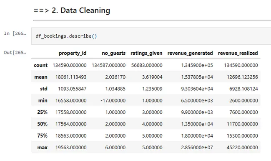This screenshot has height=161, width=271.
Task: Click property_id max value 19563.000000
Action: point(71,148)
